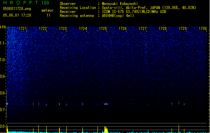Click the HROFFT 1.0.0 title text

[26, 3]
